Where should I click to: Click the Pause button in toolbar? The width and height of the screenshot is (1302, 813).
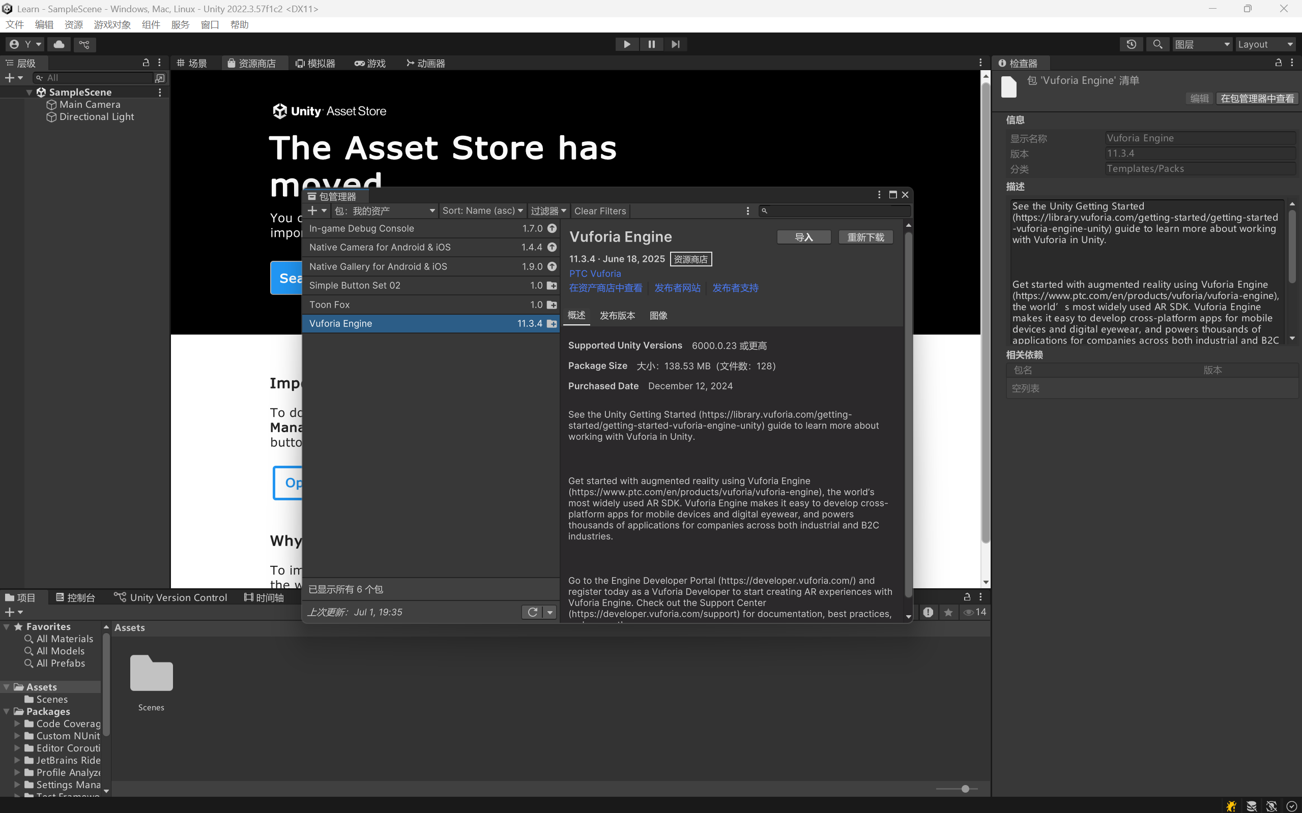coord(651,44)
